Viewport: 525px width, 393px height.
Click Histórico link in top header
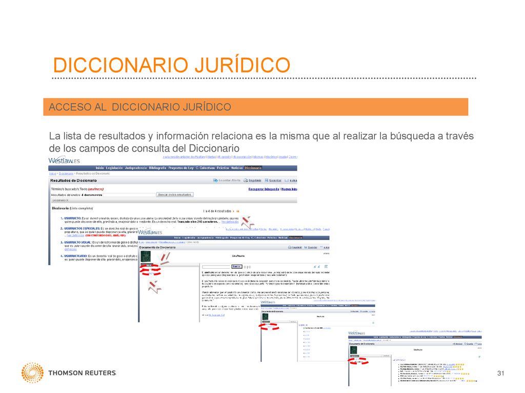coord(271,157)
